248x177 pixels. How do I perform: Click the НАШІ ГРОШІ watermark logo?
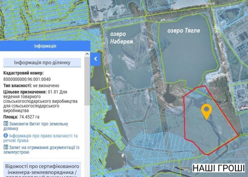(219, 169)
